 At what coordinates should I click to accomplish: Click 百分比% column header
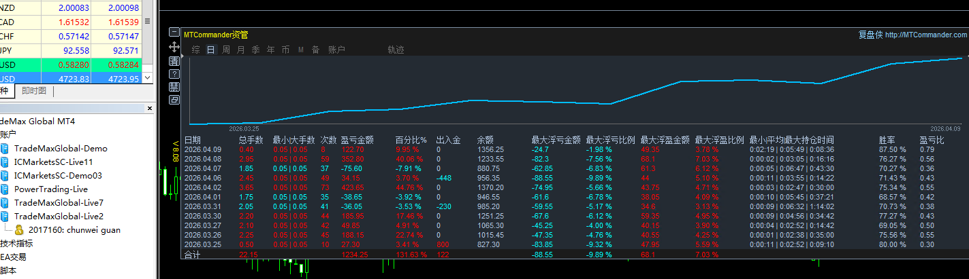[x=411, y=140]
